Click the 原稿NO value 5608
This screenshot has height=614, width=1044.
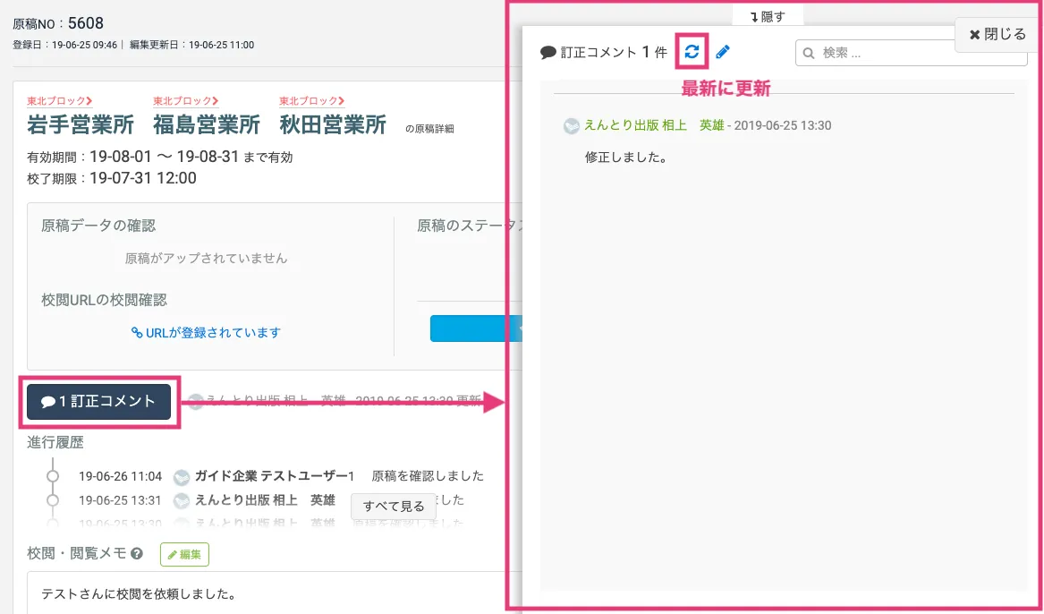[86, 23]
